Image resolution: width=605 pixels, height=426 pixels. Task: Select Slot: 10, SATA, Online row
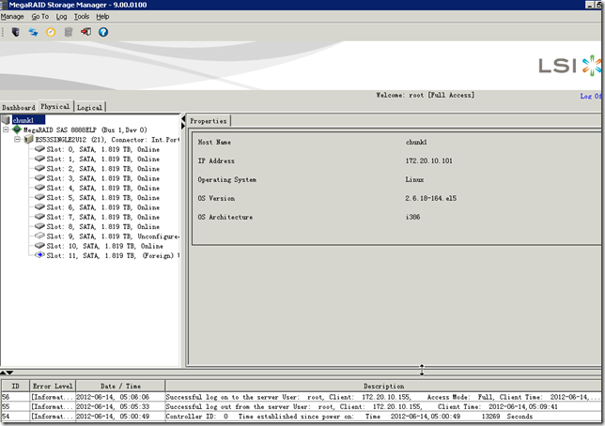click(x=104, y=246)
